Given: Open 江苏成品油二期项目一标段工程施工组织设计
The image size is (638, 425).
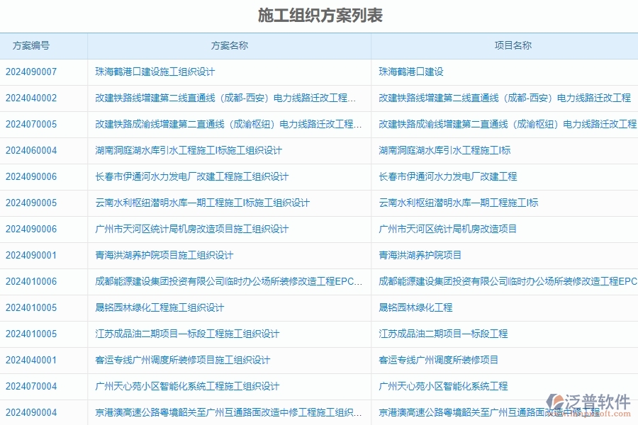Looking at the screenshot, I should 189,334.
